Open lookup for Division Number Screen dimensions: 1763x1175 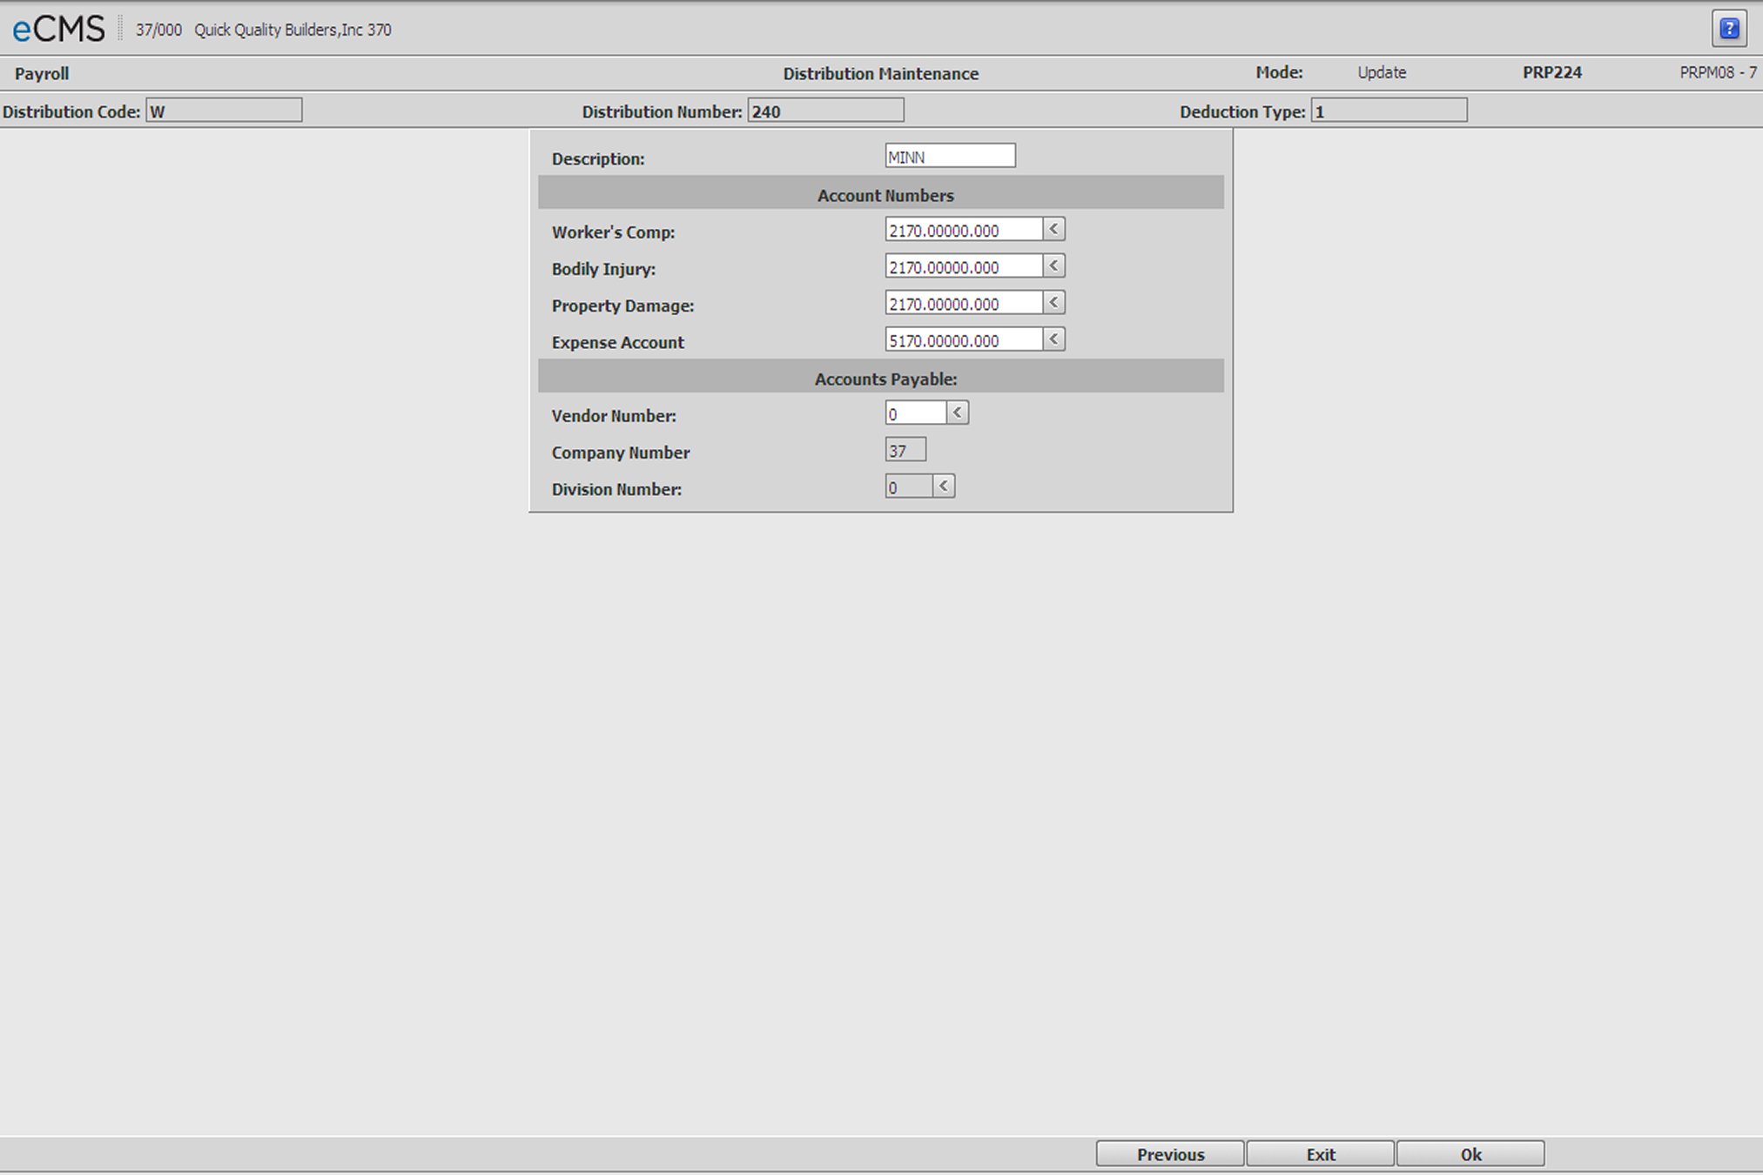(943, 486)
